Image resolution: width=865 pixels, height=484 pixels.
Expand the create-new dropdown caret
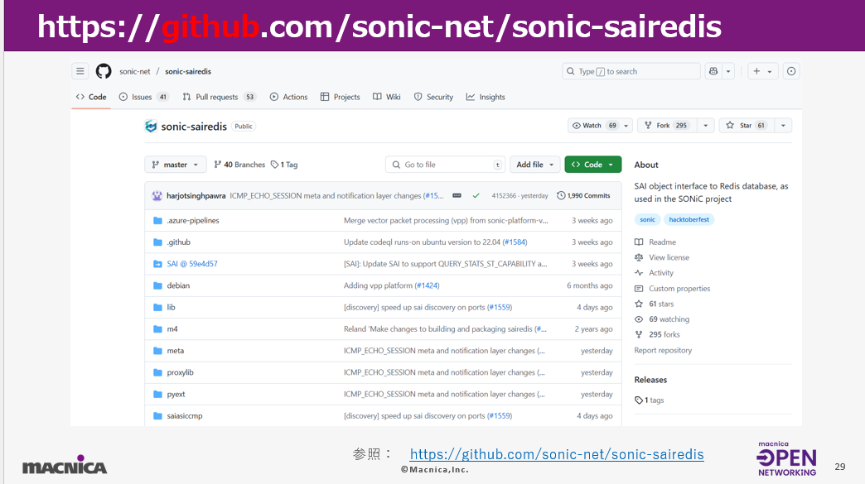pos(770,71)
